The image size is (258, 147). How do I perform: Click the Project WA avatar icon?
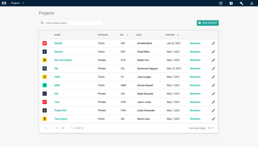[x=45, y=110]
